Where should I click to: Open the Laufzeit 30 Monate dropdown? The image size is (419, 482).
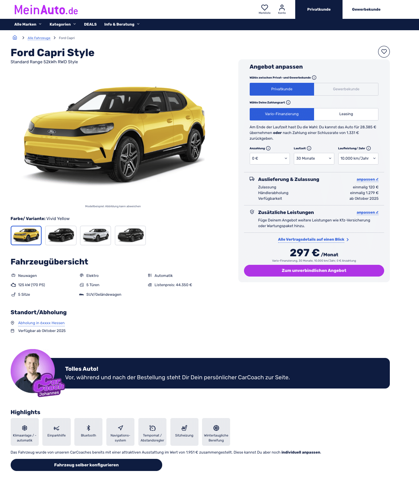(314, 159)
